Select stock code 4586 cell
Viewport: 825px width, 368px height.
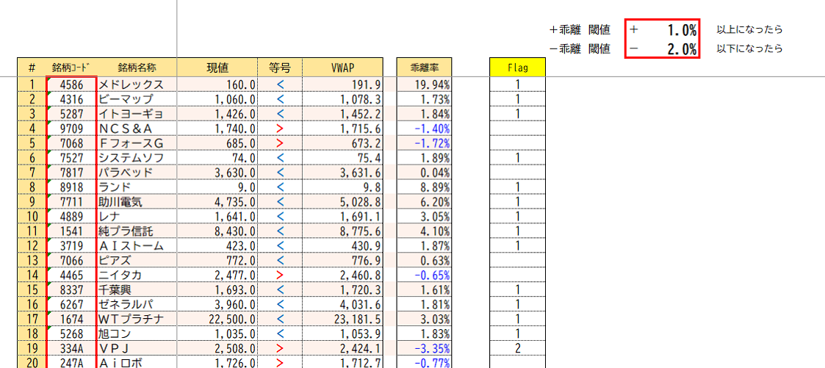click(71, 84)
